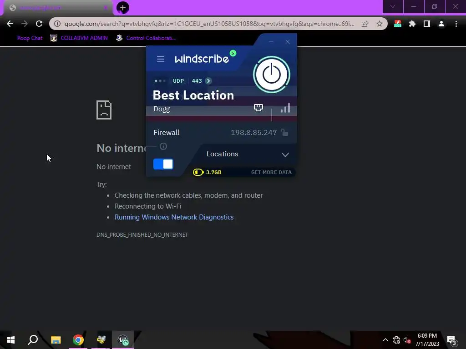Click the ethernet network icon in Windscribe

click(x=258, y=107)
